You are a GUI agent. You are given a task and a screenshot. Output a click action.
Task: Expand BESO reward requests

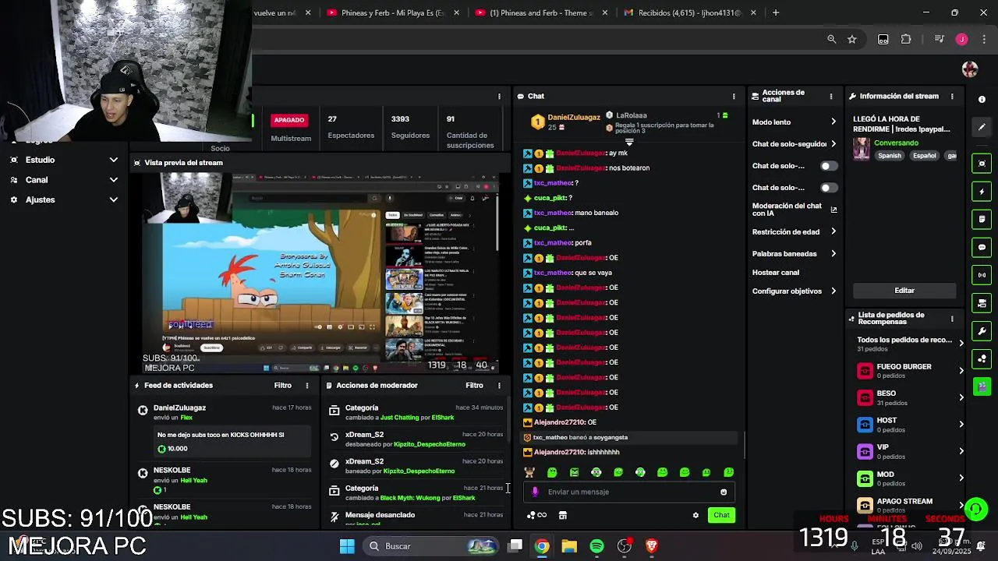(910, 397)
